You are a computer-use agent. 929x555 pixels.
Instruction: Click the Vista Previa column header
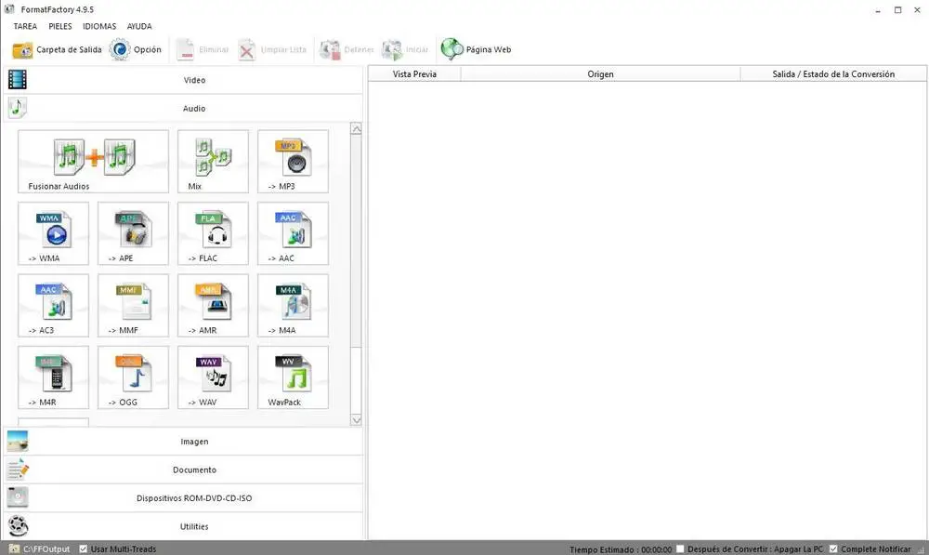click(414, 74)
